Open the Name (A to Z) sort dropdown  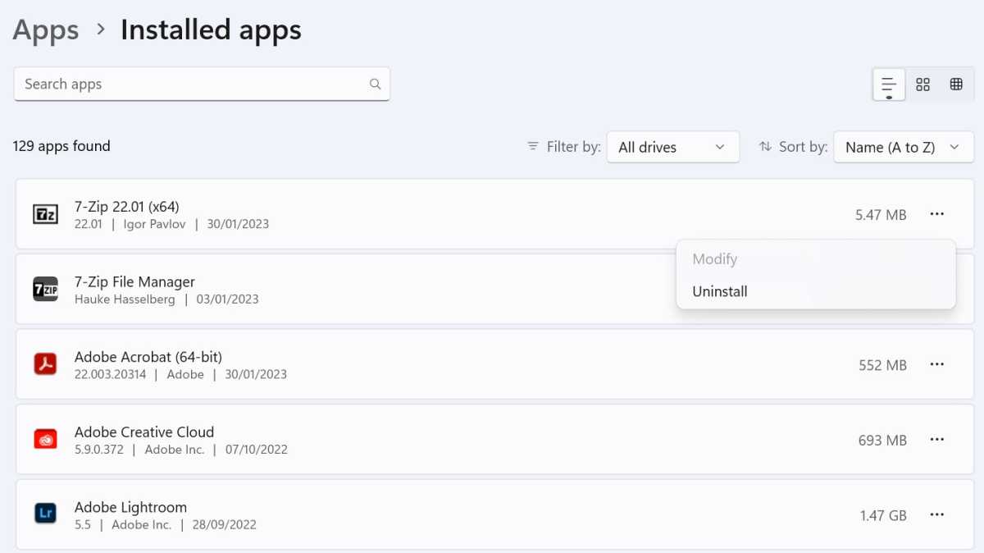point(904,147)
